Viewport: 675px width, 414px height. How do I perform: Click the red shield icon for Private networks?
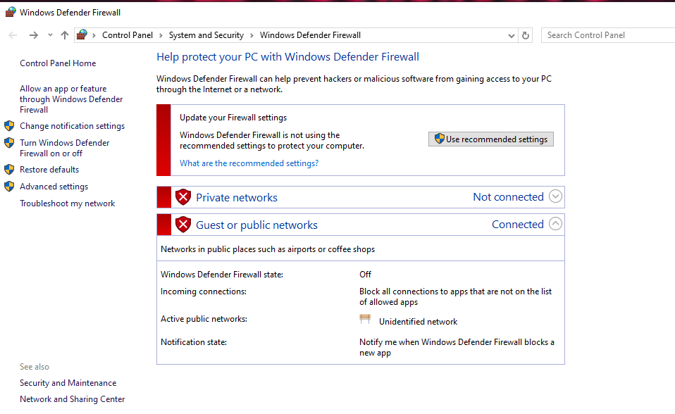(x=183, y=197)
